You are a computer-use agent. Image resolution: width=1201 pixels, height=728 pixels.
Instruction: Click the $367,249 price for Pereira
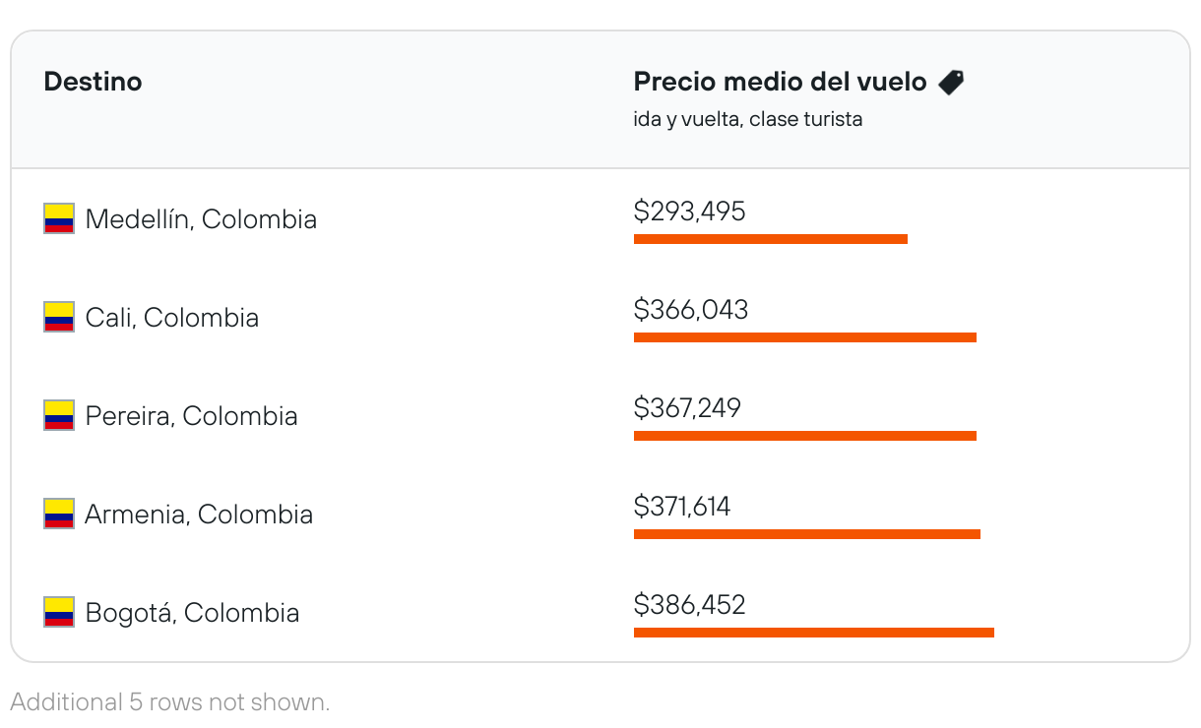coord(687,408)
